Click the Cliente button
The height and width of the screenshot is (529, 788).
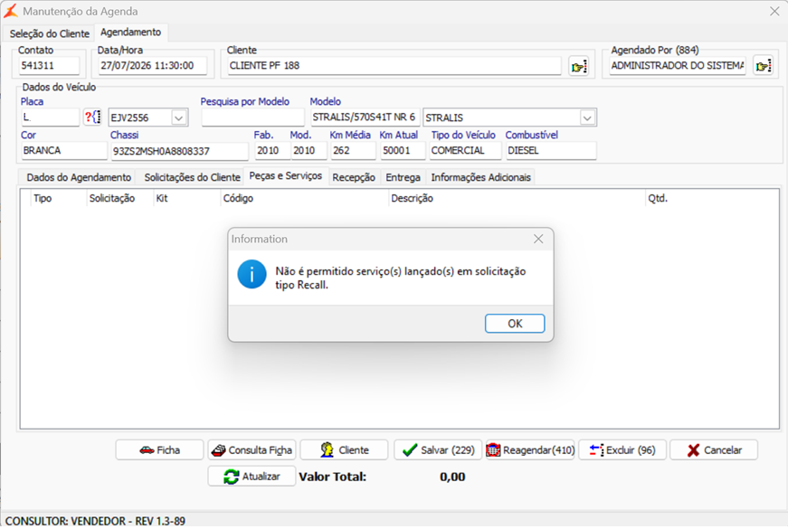pos(345,450)
